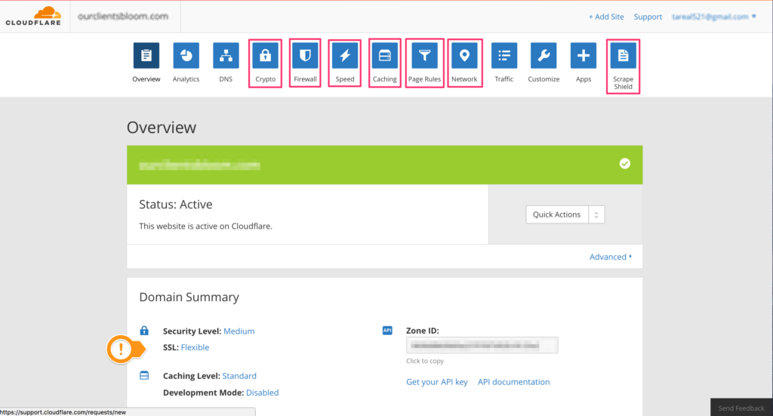Open the Get your API key link
Viewport: 773px width, 416px height.
click(x=437, y=382)
